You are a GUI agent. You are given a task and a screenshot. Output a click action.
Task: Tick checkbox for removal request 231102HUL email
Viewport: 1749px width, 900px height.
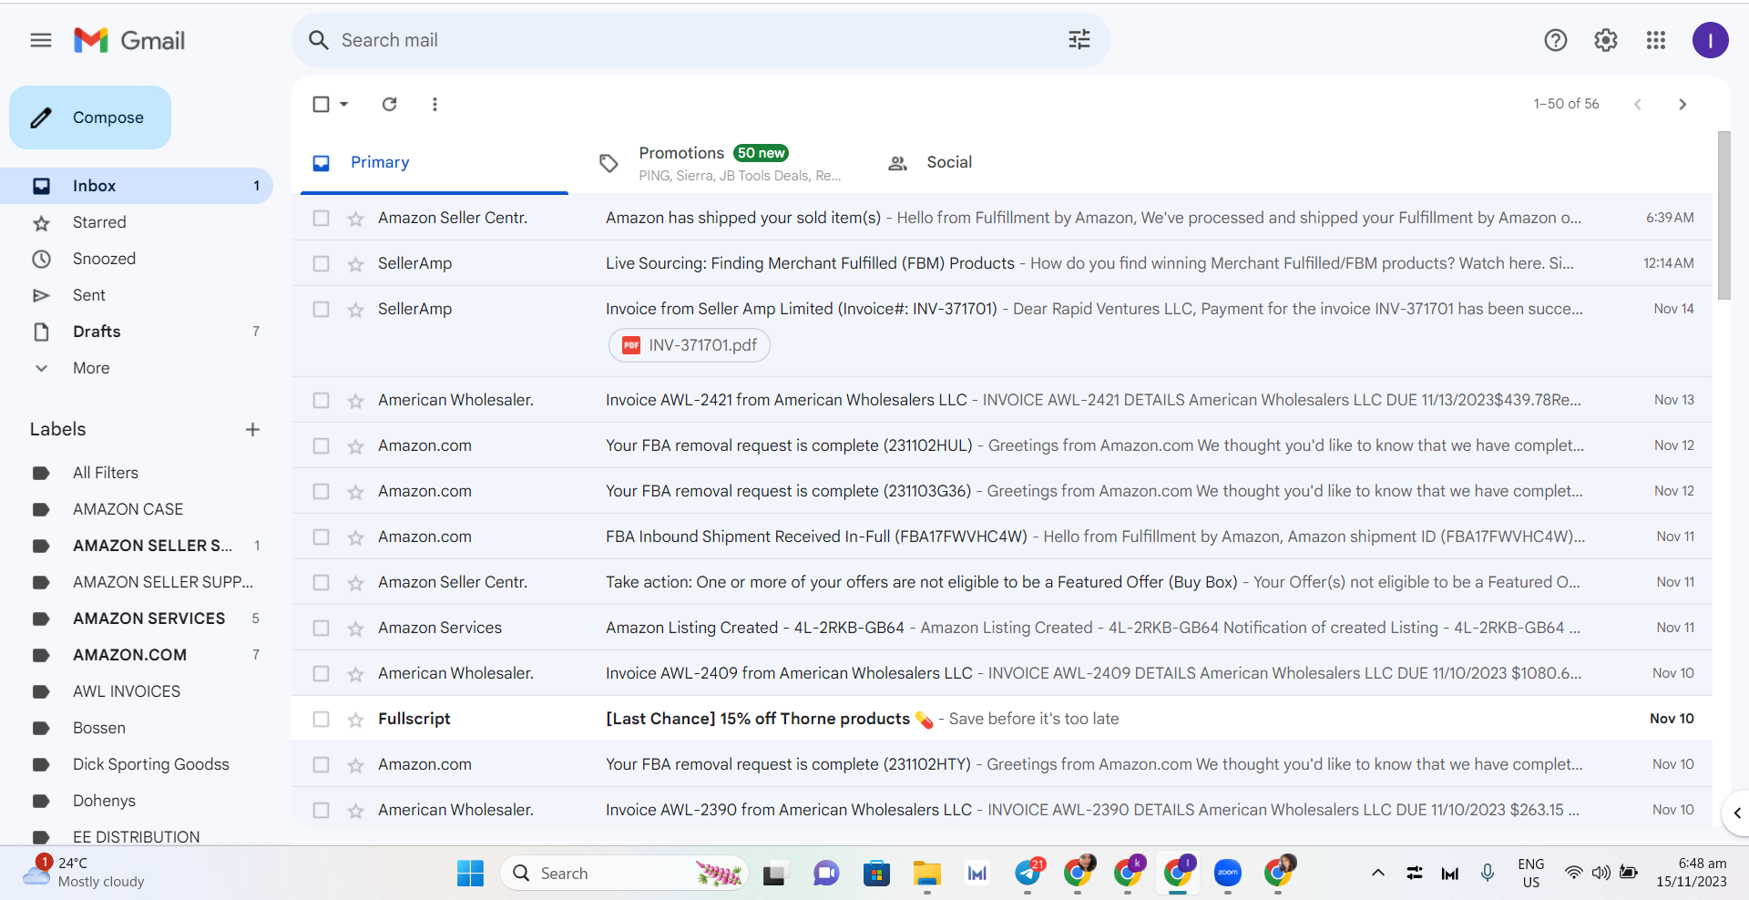pos(321,445)
